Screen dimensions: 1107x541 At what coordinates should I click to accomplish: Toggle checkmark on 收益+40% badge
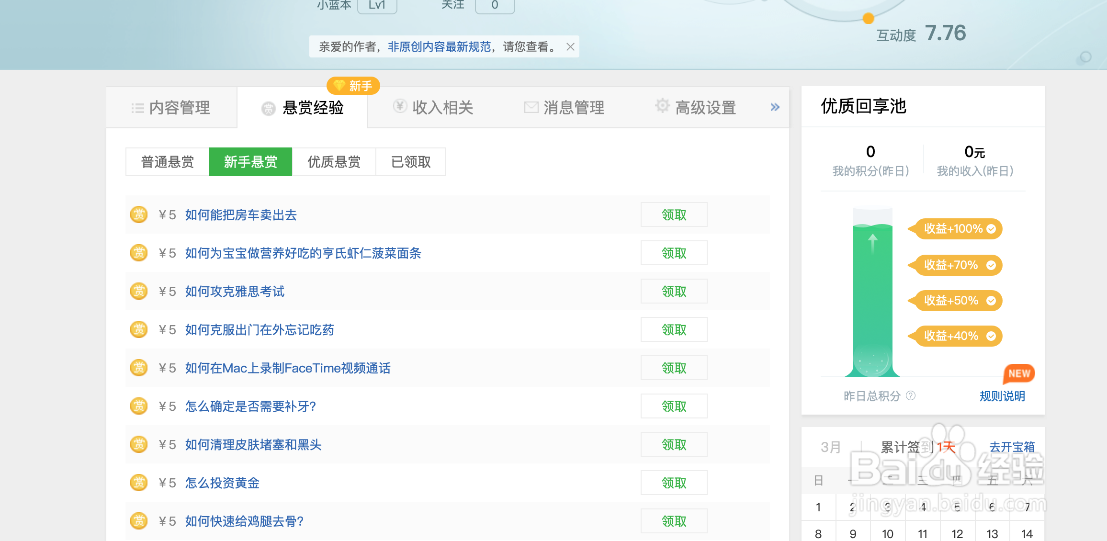992,336
